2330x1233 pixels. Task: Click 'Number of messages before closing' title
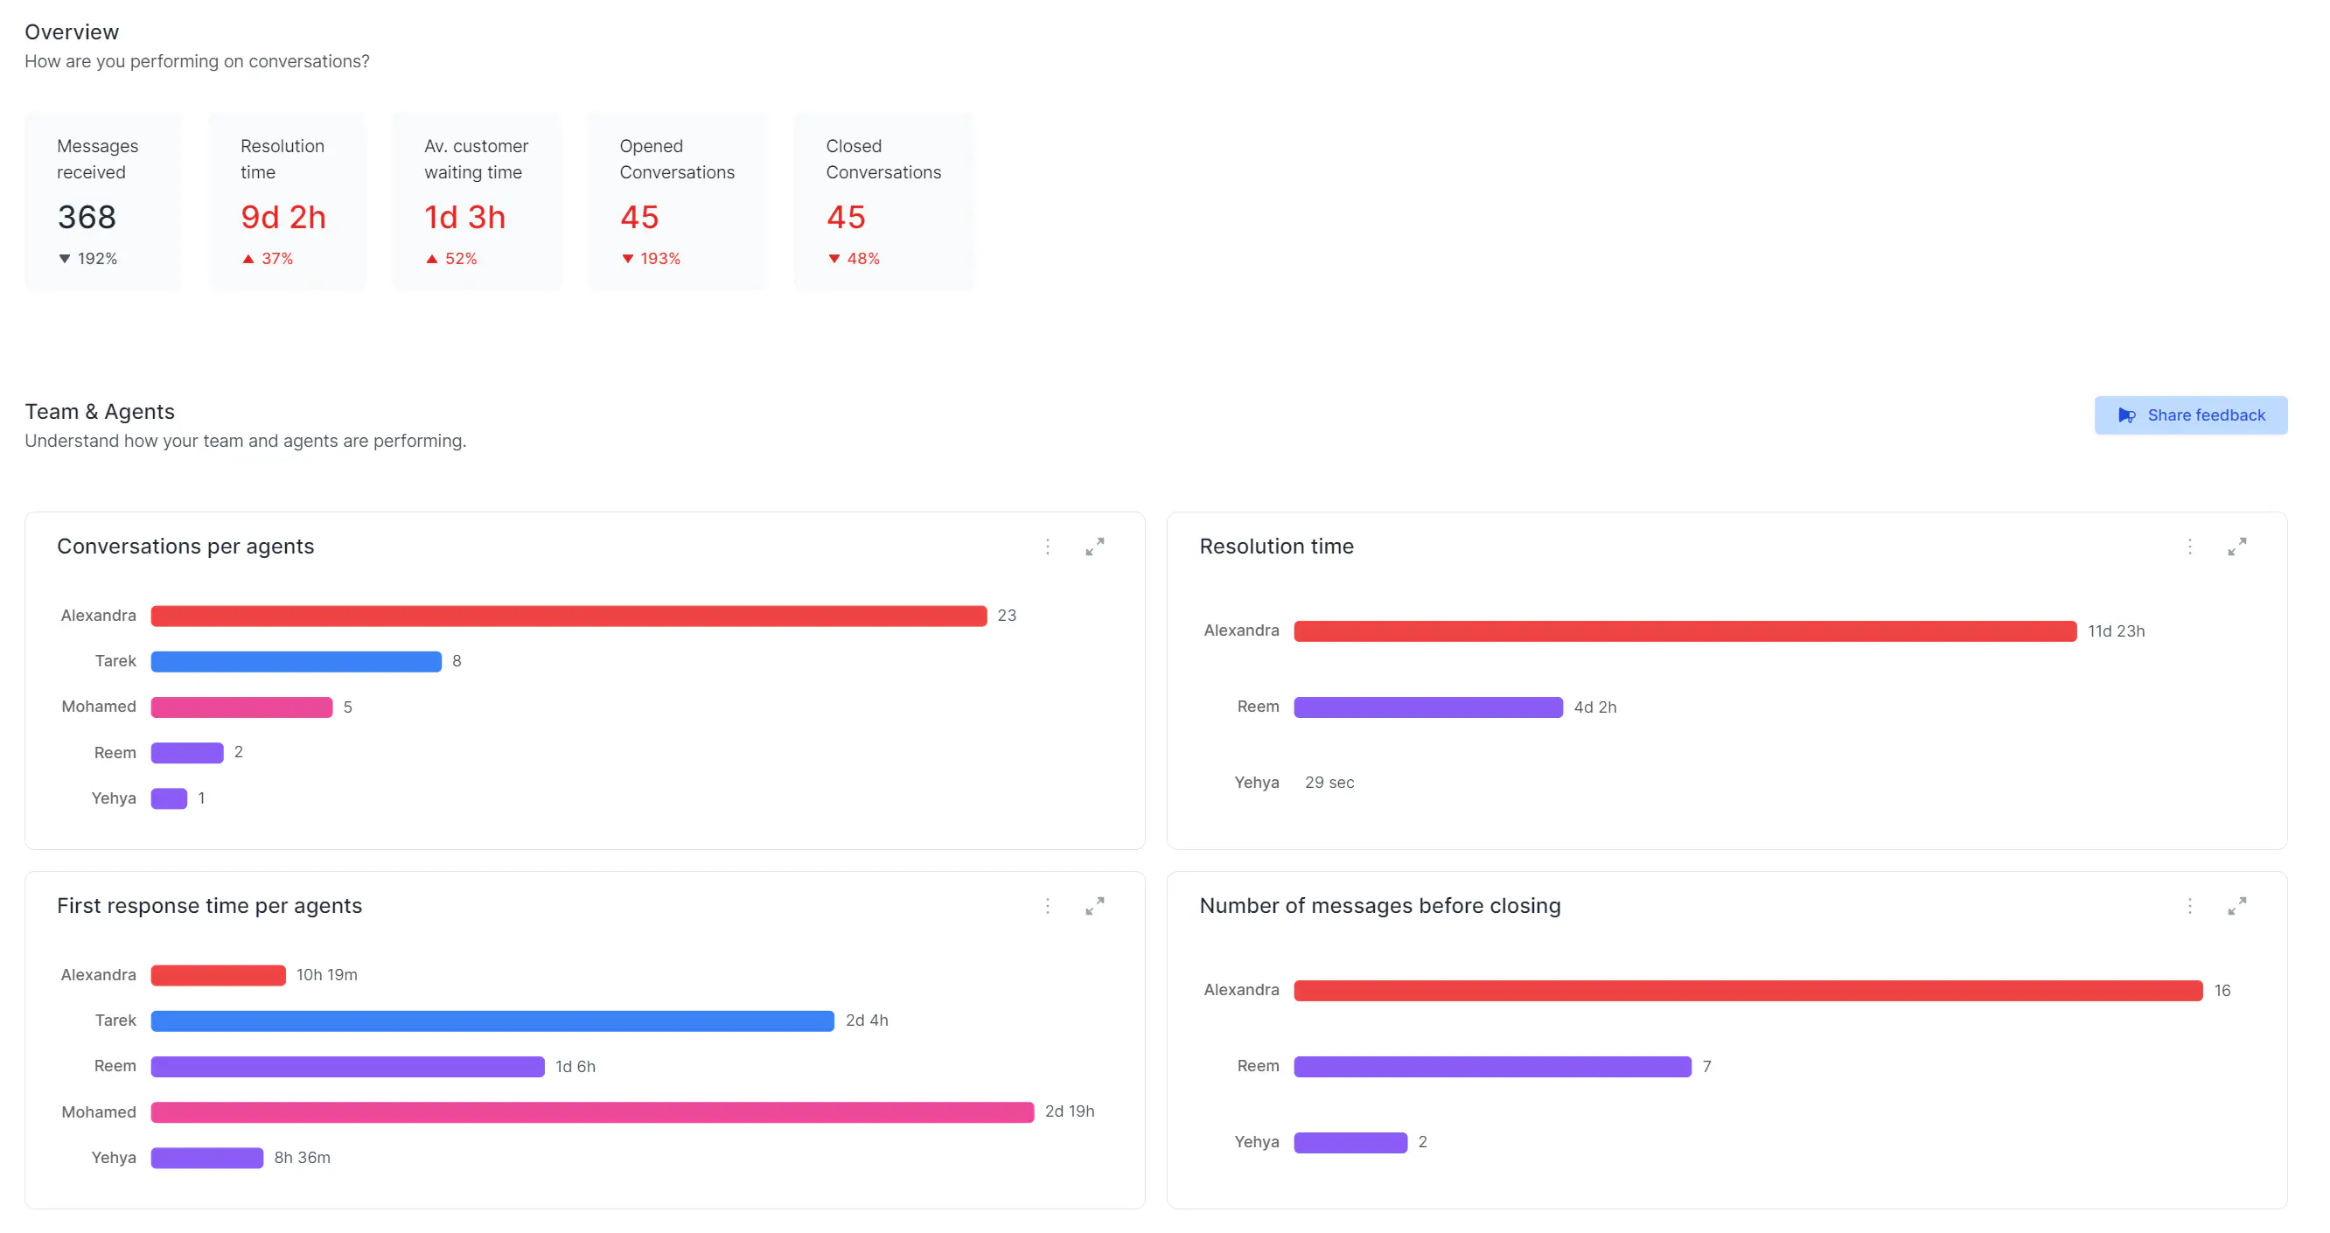coord(1379,906)
